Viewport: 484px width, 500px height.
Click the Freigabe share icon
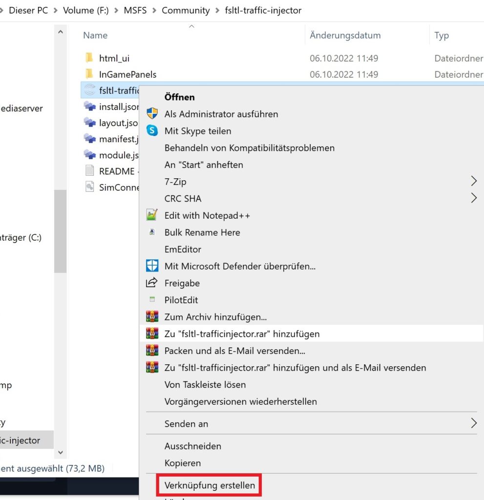pos(152,283)
